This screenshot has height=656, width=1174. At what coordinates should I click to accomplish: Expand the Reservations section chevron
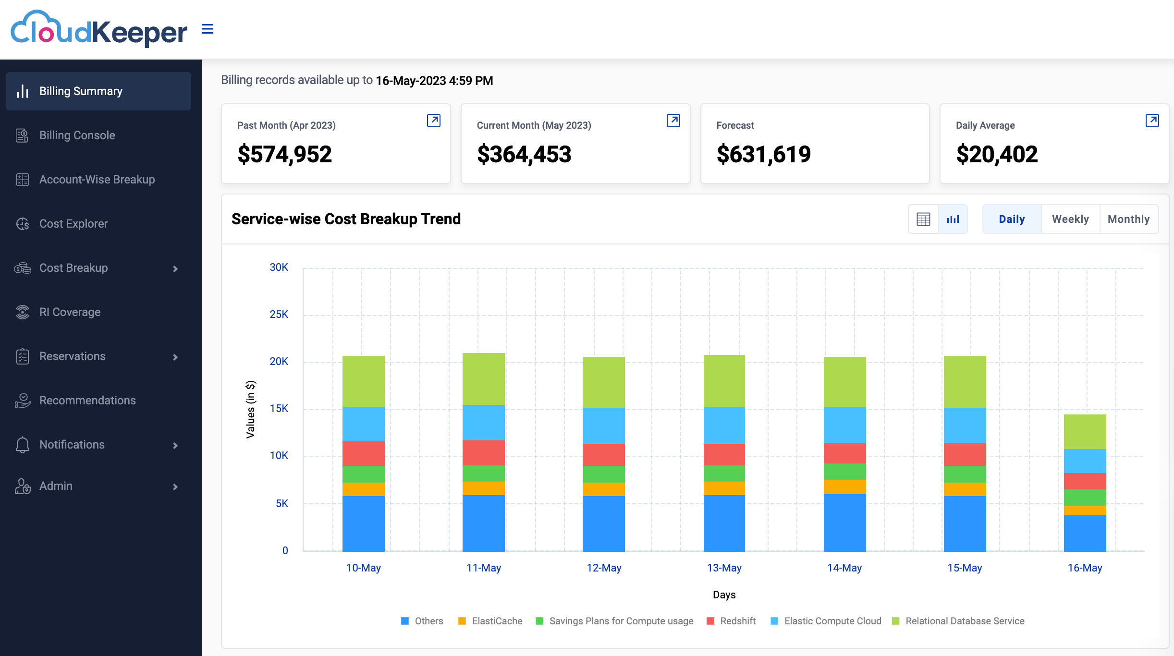(175, 357)
